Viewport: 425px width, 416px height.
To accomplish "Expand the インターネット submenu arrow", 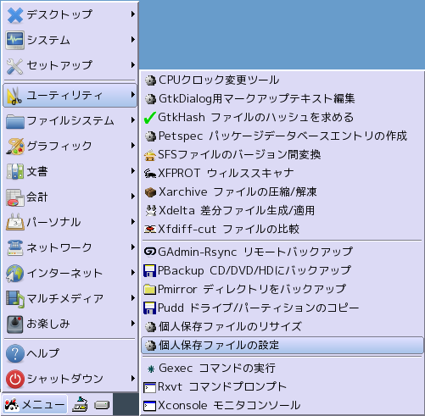I will coord(133,272).
